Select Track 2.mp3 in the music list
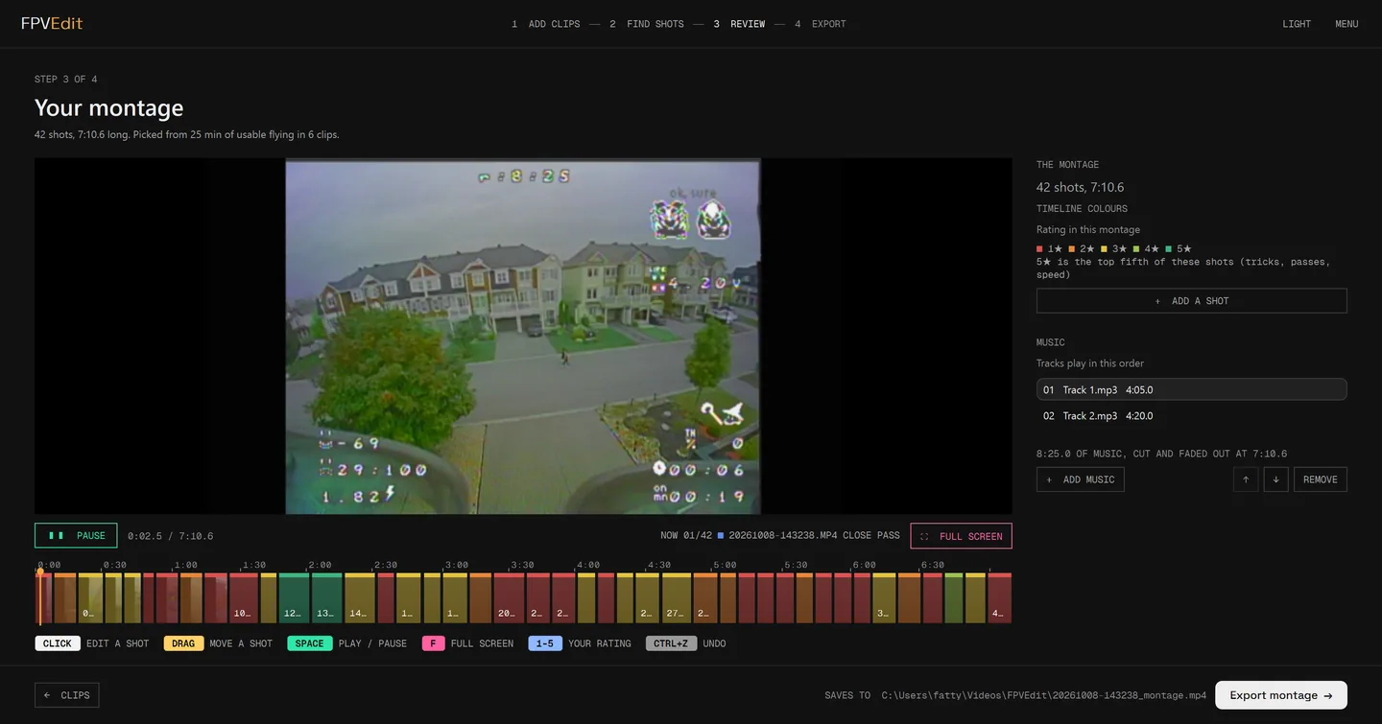1382x724 pixels. (x=1191, y=416)
